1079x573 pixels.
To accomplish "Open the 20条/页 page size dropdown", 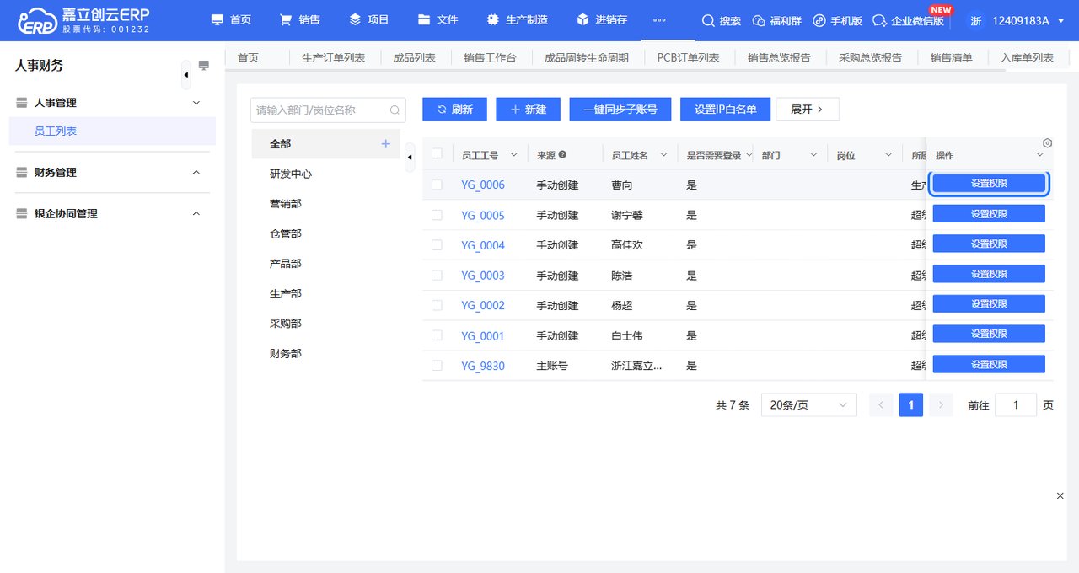I will [808, 405].
